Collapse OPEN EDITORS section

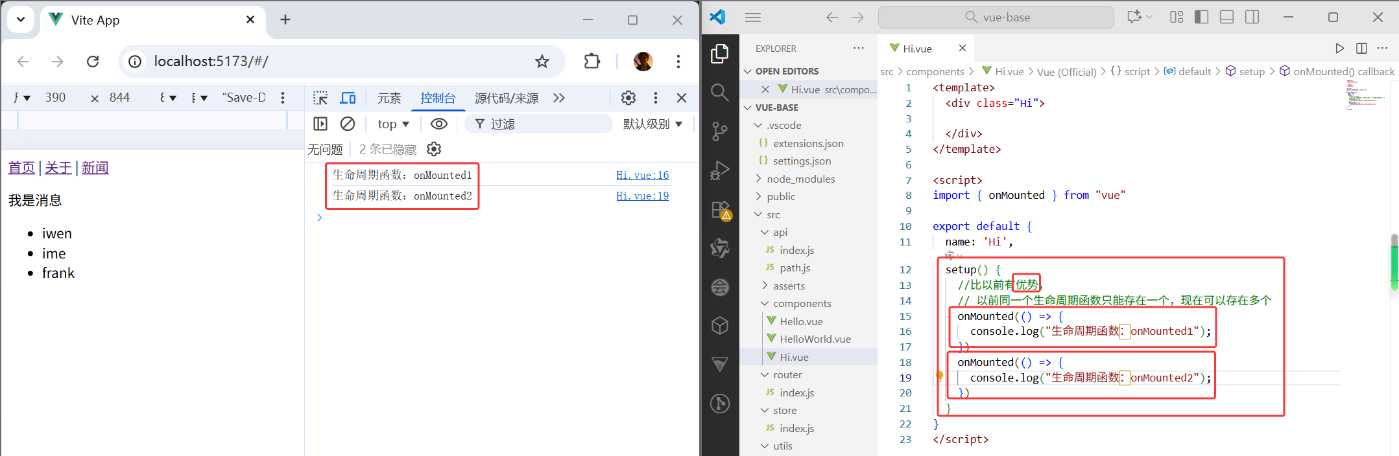coord(808,71)
